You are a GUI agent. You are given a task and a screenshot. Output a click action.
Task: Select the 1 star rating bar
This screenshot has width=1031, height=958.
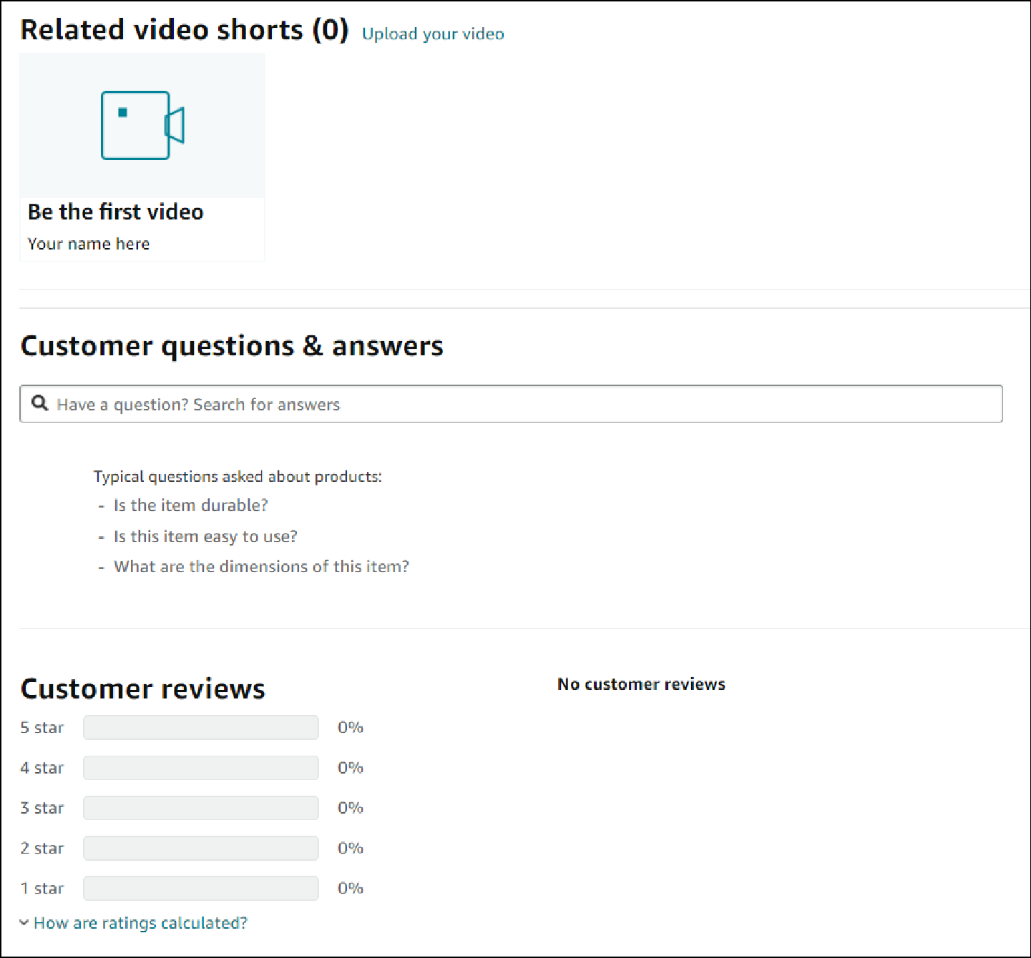[x=201, y=888]
